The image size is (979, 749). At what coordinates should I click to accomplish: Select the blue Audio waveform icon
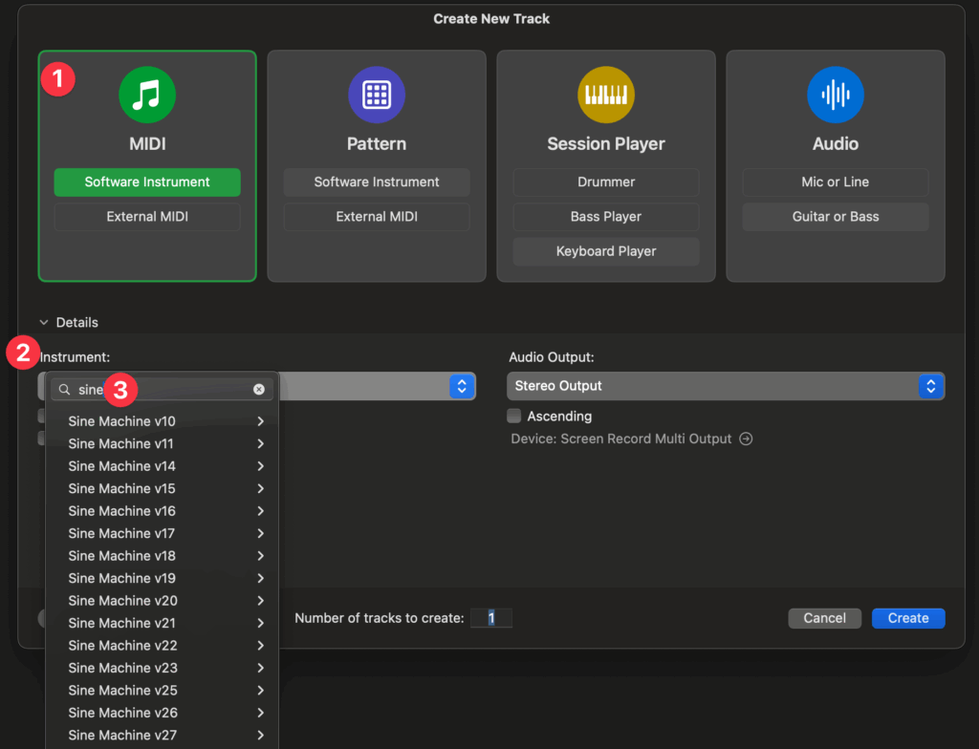835,95
